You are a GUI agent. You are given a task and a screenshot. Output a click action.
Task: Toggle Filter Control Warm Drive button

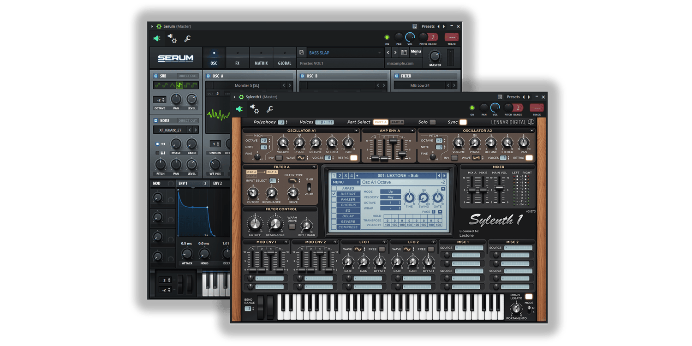[292, 227]
